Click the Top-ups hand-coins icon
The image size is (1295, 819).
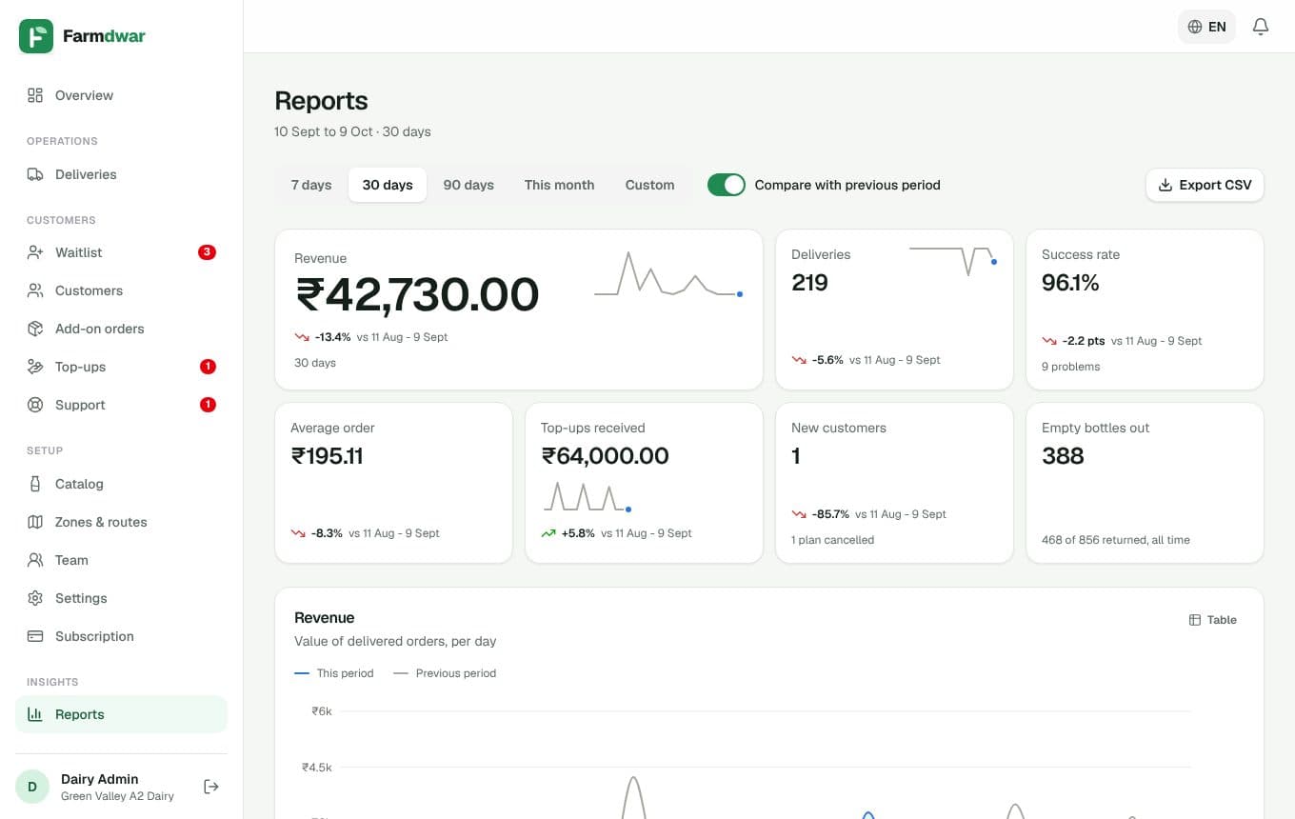(35, 367)
